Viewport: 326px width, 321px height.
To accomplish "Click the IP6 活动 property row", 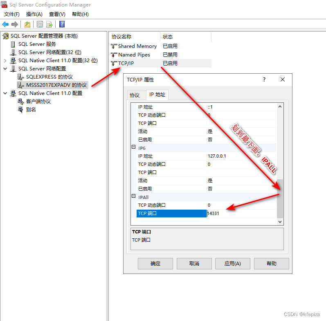I will pos(207,181).
